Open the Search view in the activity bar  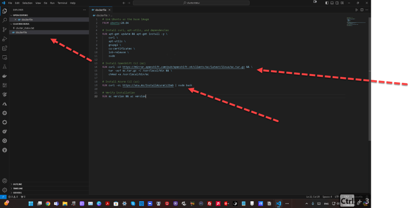coord(4,20)
